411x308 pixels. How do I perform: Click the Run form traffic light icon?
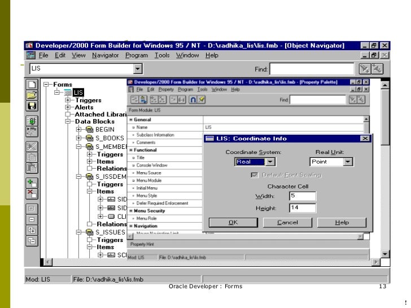pos(32,121)
